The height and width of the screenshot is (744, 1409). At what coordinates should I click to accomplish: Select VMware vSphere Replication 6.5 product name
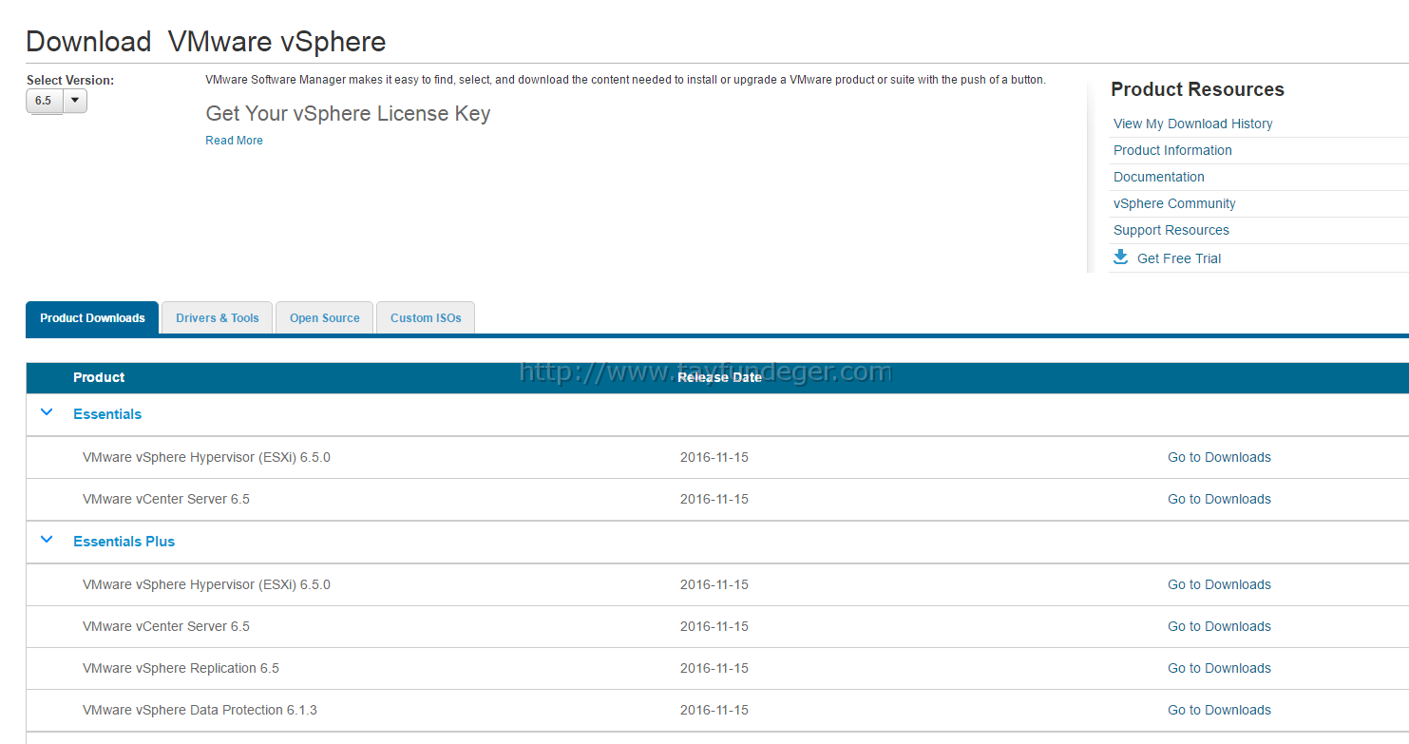coord(181,668)
